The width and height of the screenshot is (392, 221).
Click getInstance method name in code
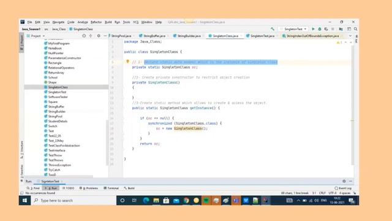tap(201, 108)
